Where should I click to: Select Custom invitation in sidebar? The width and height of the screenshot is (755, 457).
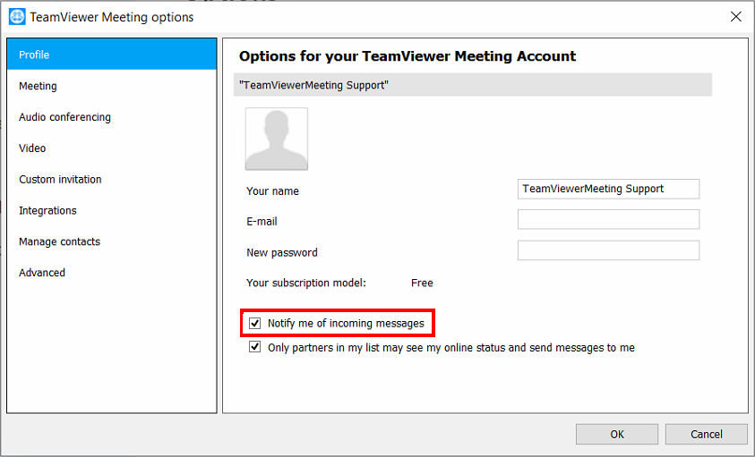[x=112, y=179]
